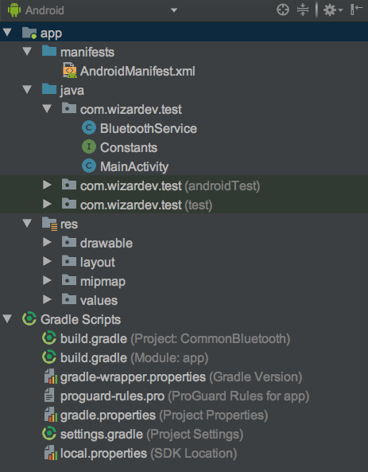368x472 pixels.
Task: Click the drawable folder icon
Action: pyautogui.click(x=69, y=242)
